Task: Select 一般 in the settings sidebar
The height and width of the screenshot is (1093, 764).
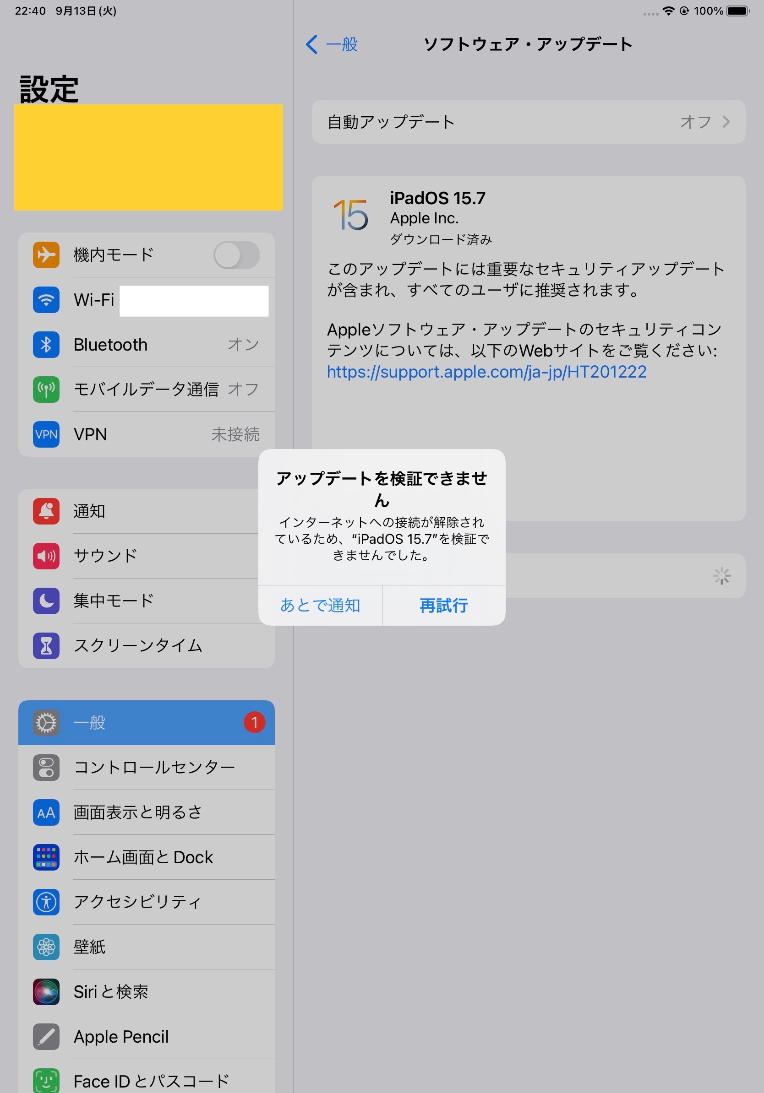Action: (x=146, y=723)
